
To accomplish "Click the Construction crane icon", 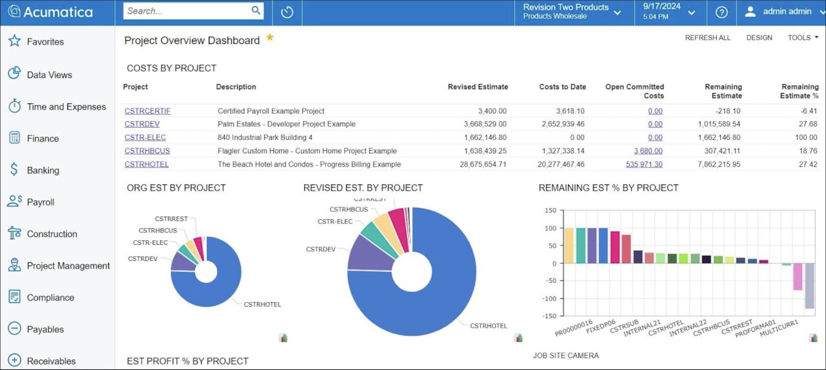I will [15, 233].
